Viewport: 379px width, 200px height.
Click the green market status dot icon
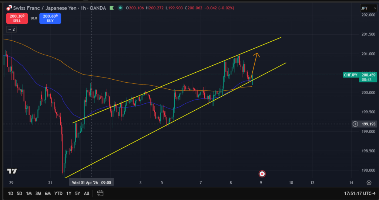tap(120, 8)
